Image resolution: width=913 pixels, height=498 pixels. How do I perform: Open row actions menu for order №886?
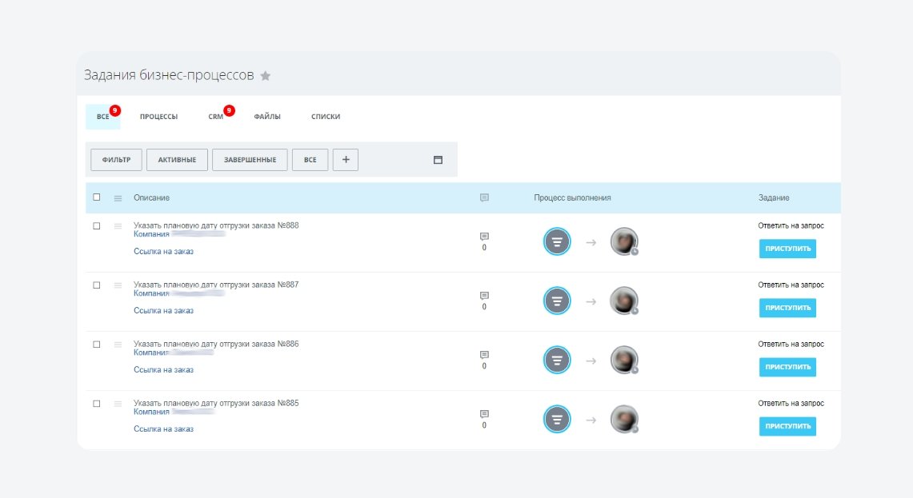[118, 345]
